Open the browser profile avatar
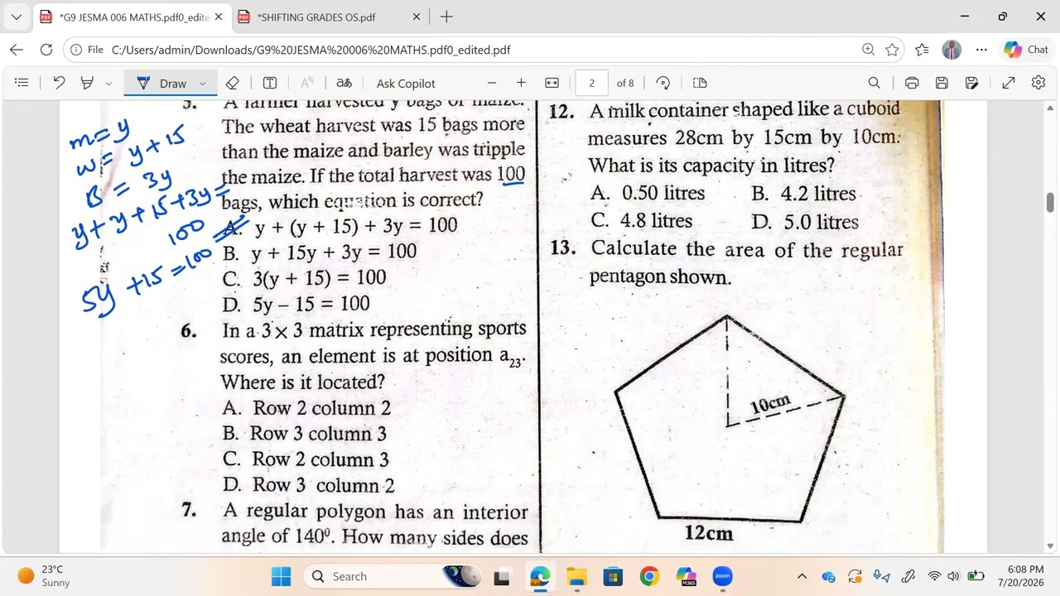This screenshot has width=1060, height=596. (x=952, y=50)
